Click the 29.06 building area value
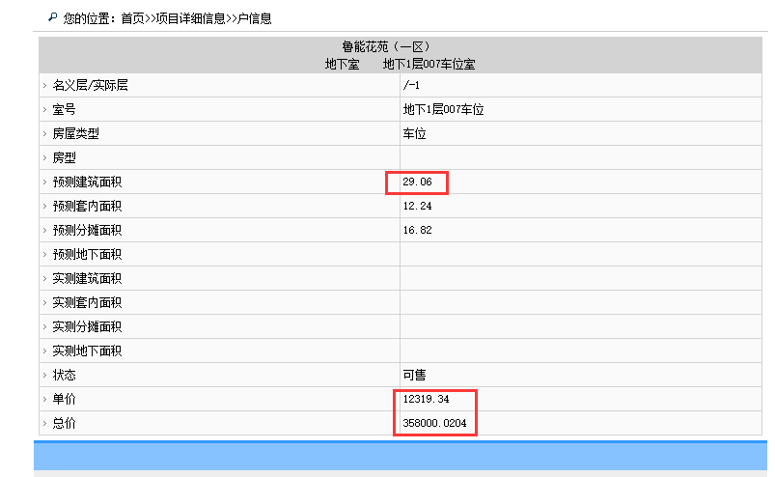Image resolution: width=775 pixels, height=477 pixels. (417, 182)
